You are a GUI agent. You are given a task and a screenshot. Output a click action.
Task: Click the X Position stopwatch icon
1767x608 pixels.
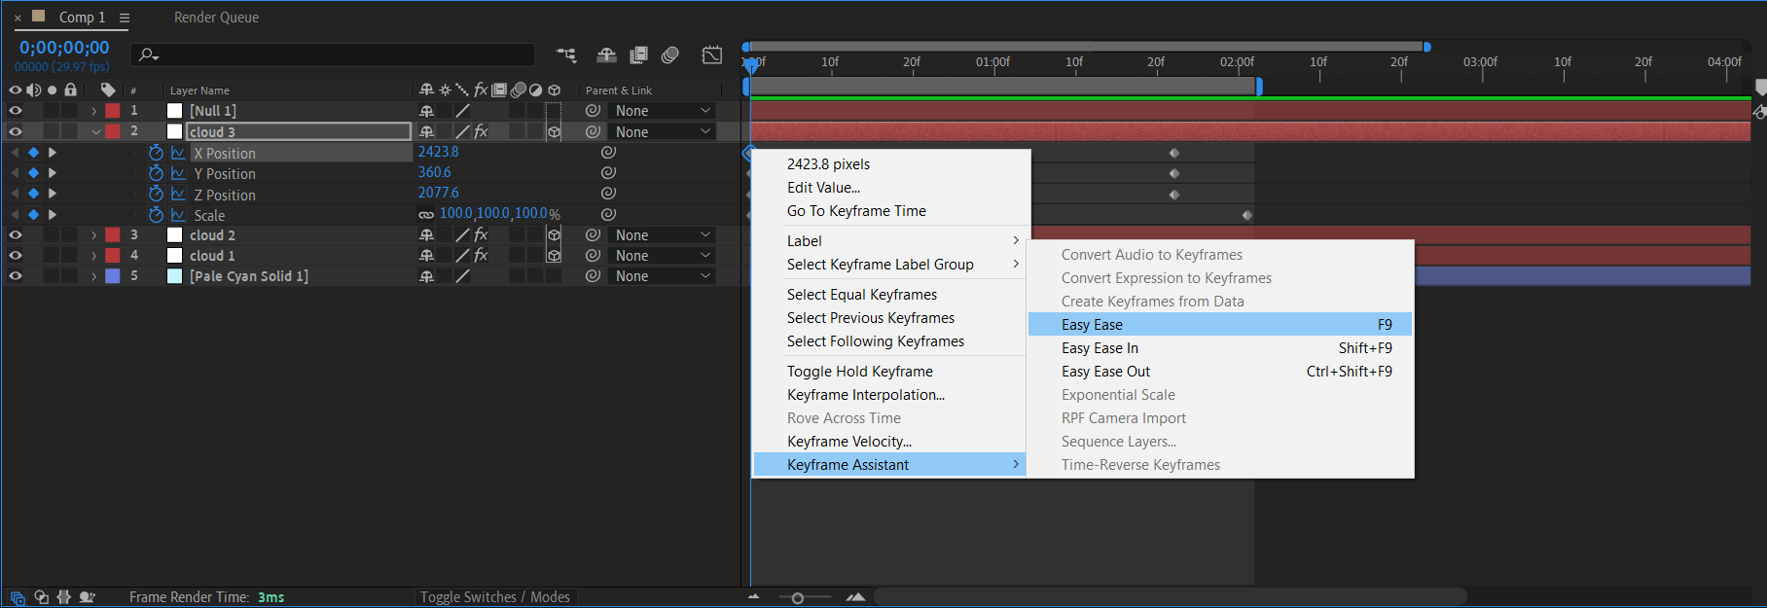coord(156,153)
